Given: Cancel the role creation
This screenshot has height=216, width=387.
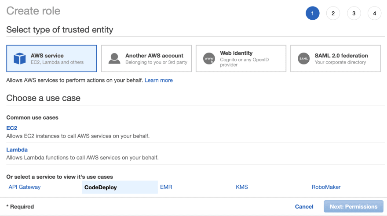Looking at the screenshot, I should pos(304,207).
